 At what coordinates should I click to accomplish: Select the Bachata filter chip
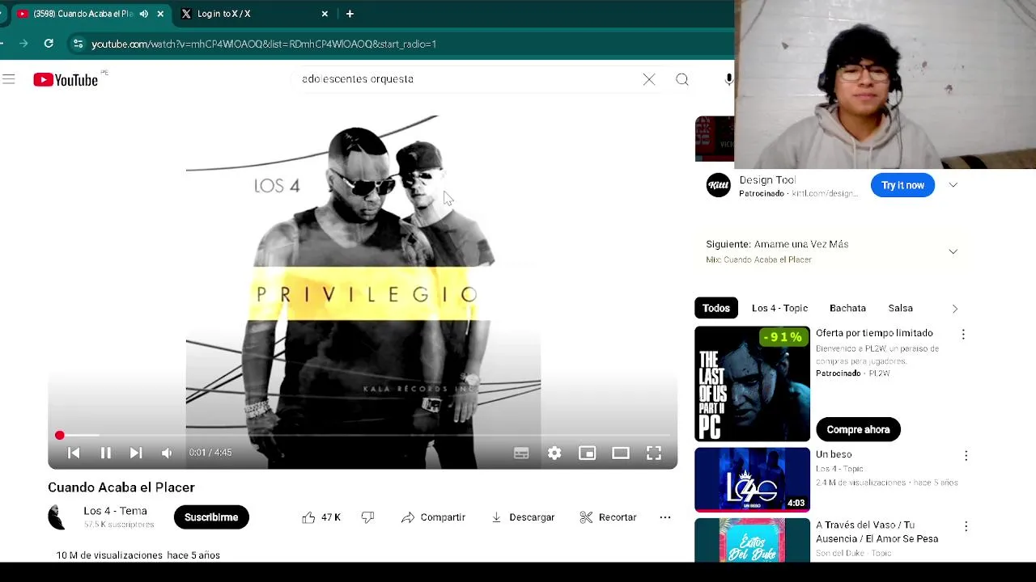click(847, 308)
